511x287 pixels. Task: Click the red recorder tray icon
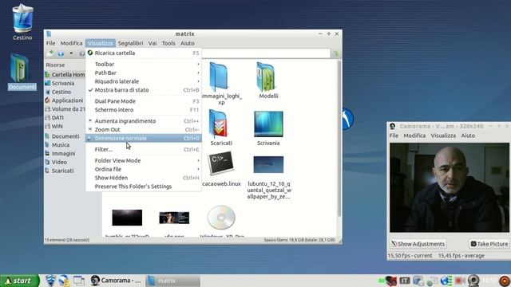coord(460,281)
